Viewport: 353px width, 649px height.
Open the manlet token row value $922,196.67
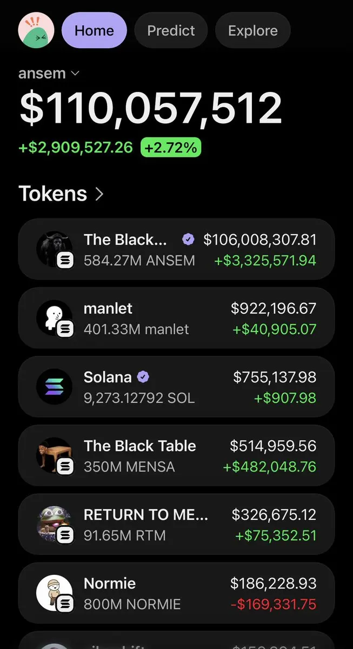point(274,308)
